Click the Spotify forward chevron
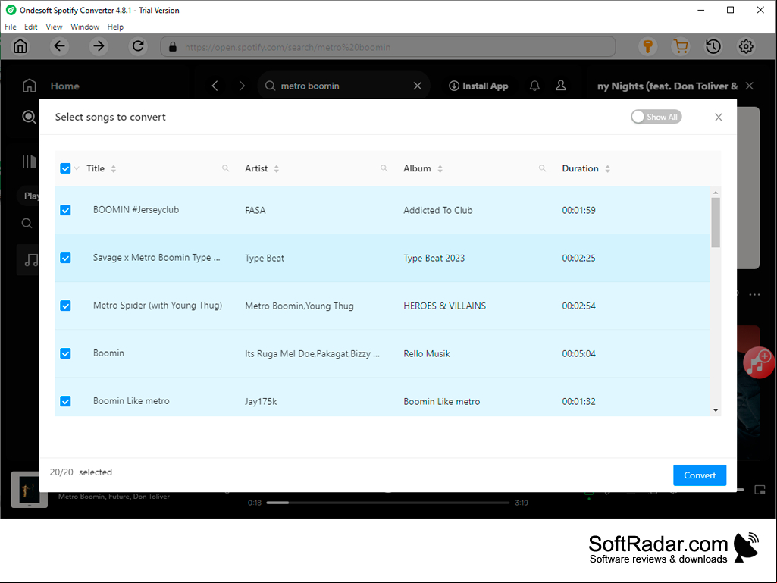The width and height of the screenshot is (777, 583). click(x=242, y=86)
